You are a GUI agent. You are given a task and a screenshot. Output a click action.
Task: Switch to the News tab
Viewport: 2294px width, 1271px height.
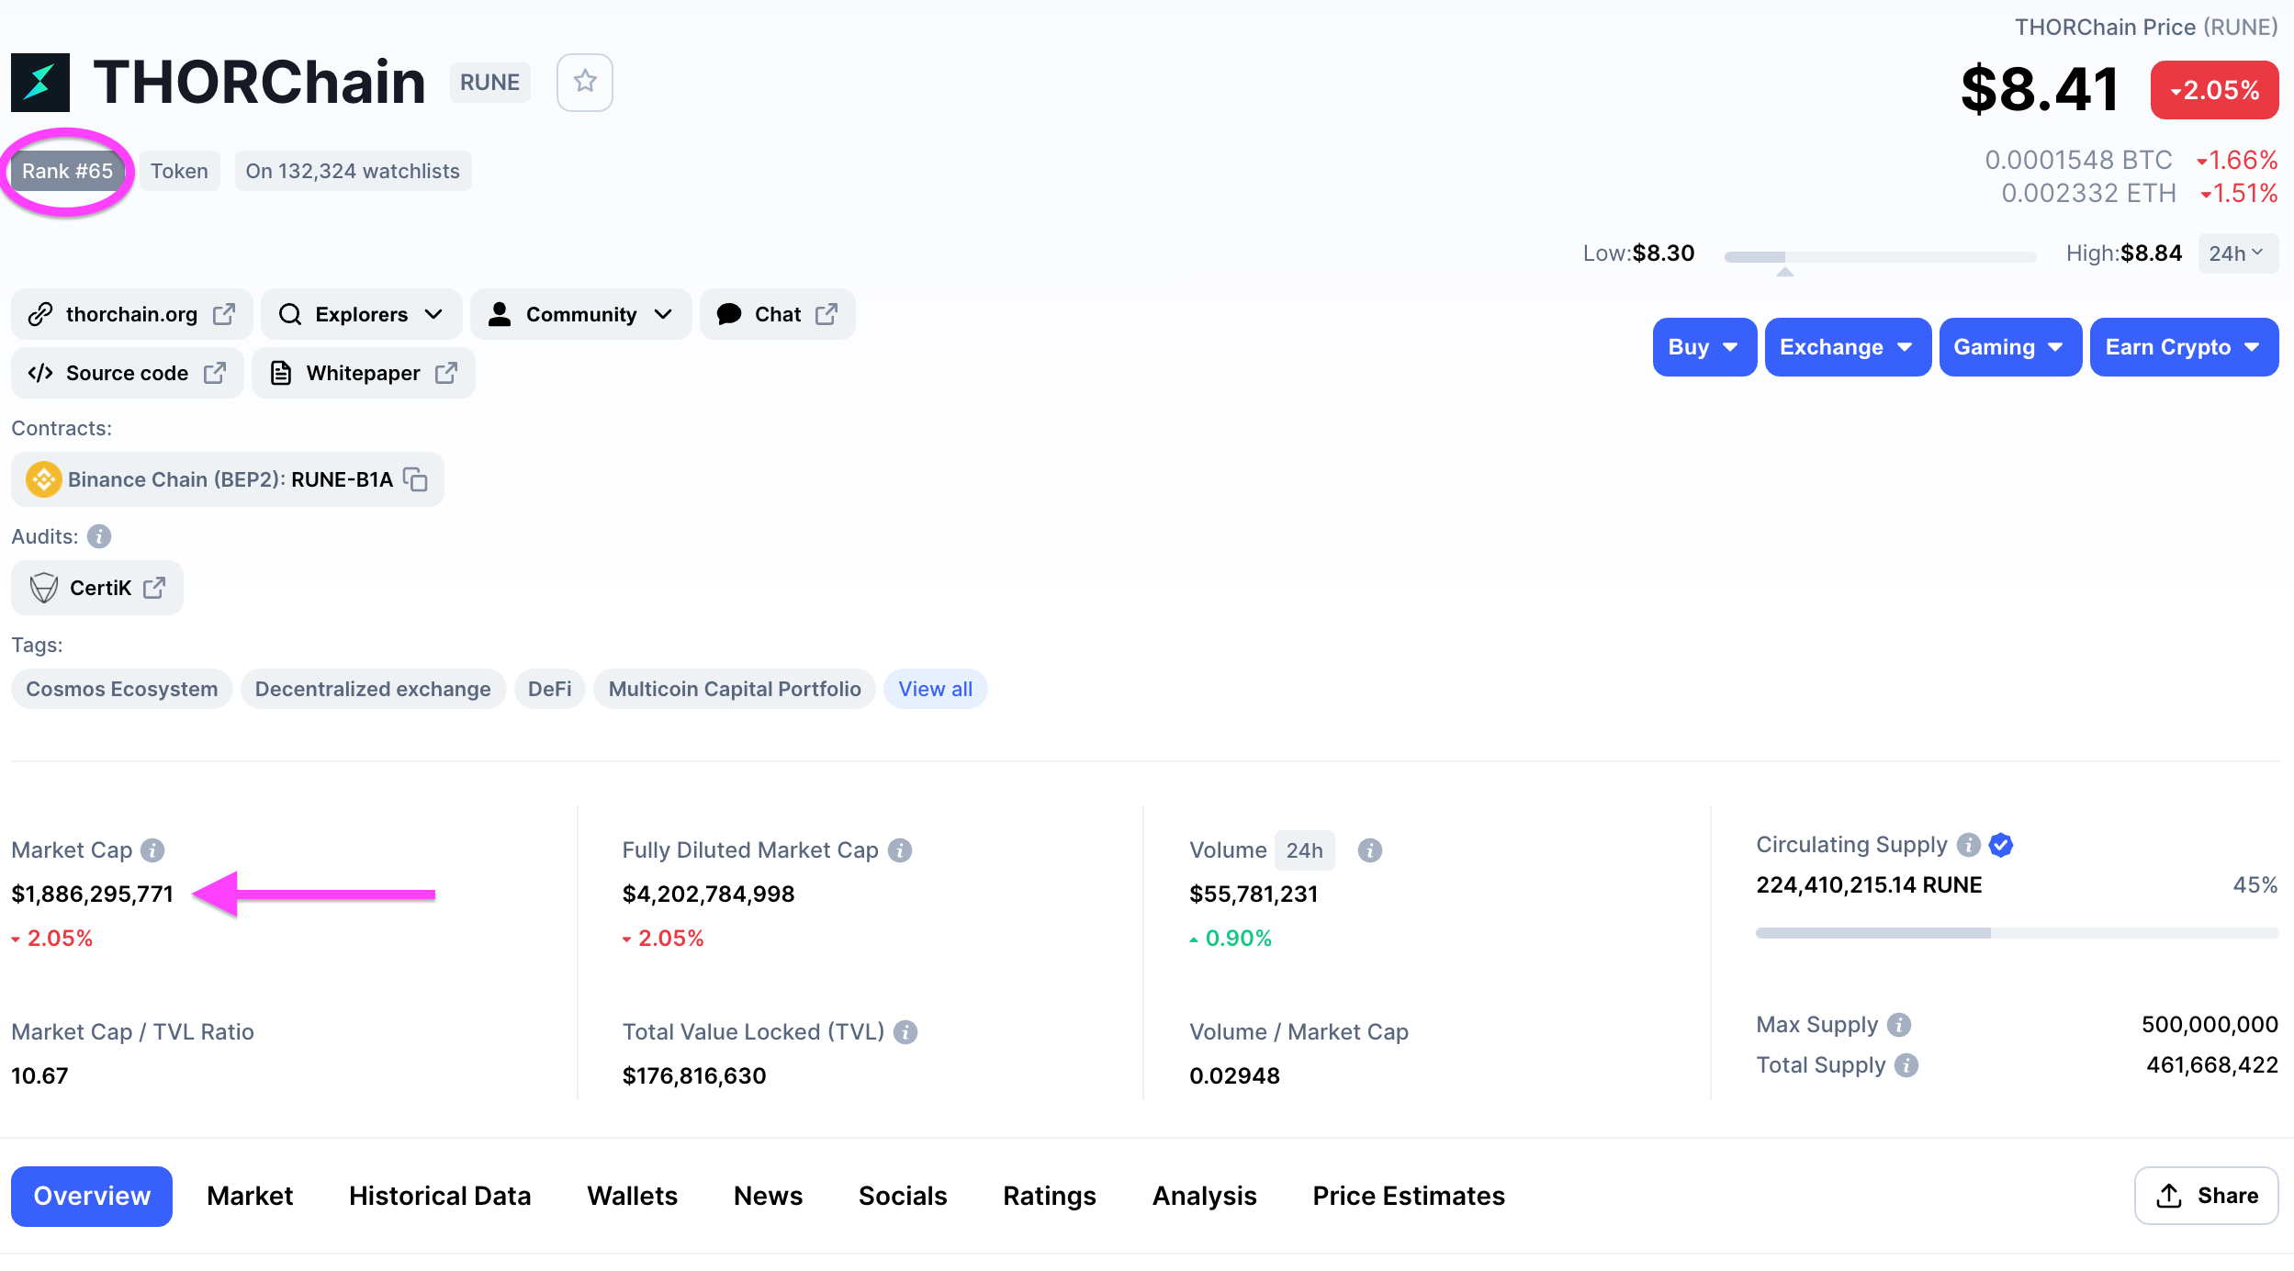click(x=768, y=1197)
